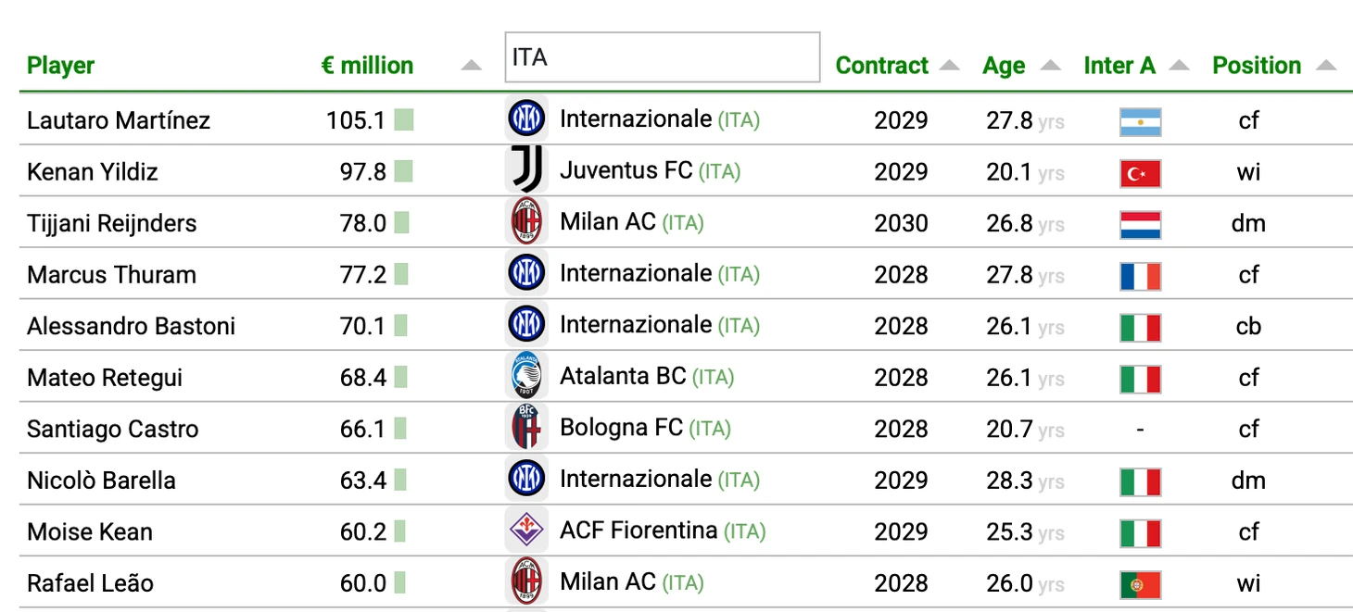The image size is (1353, 612).
Task: Click the Juventus logo in Kenan Yildiz row
Action: pyautogui.click(x=526, y=170)
